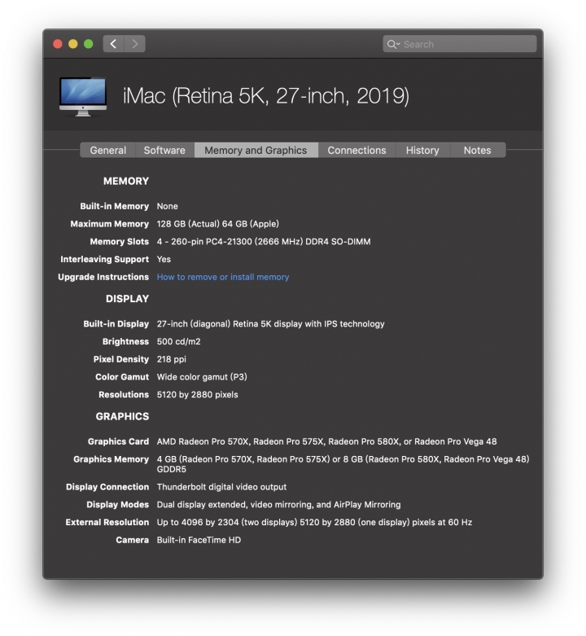Open the Connections tab
This screenshot has height=636, width=586.
pos(356,150)
